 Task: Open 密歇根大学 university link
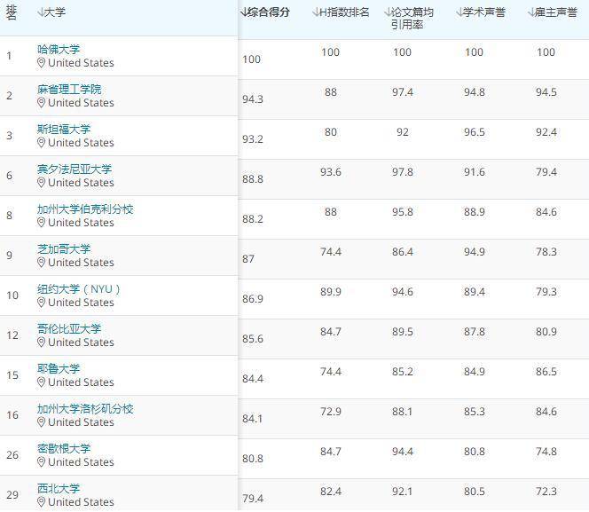[x=64, y=448]
